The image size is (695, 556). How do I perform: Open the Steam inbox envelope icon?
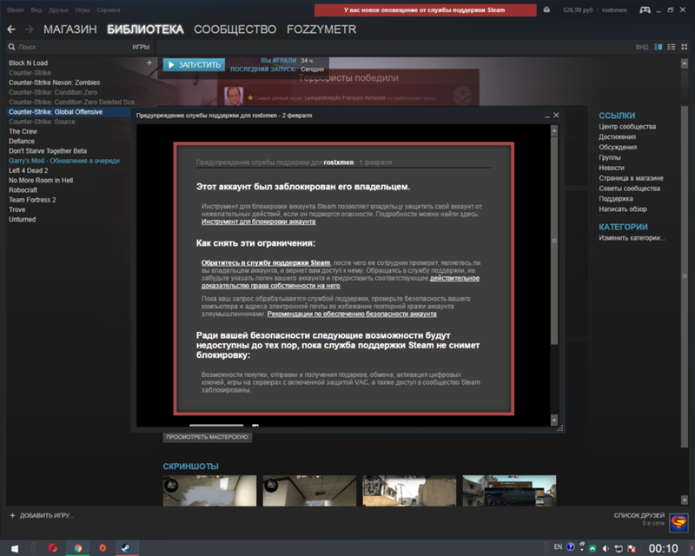(x=545, y=10)
